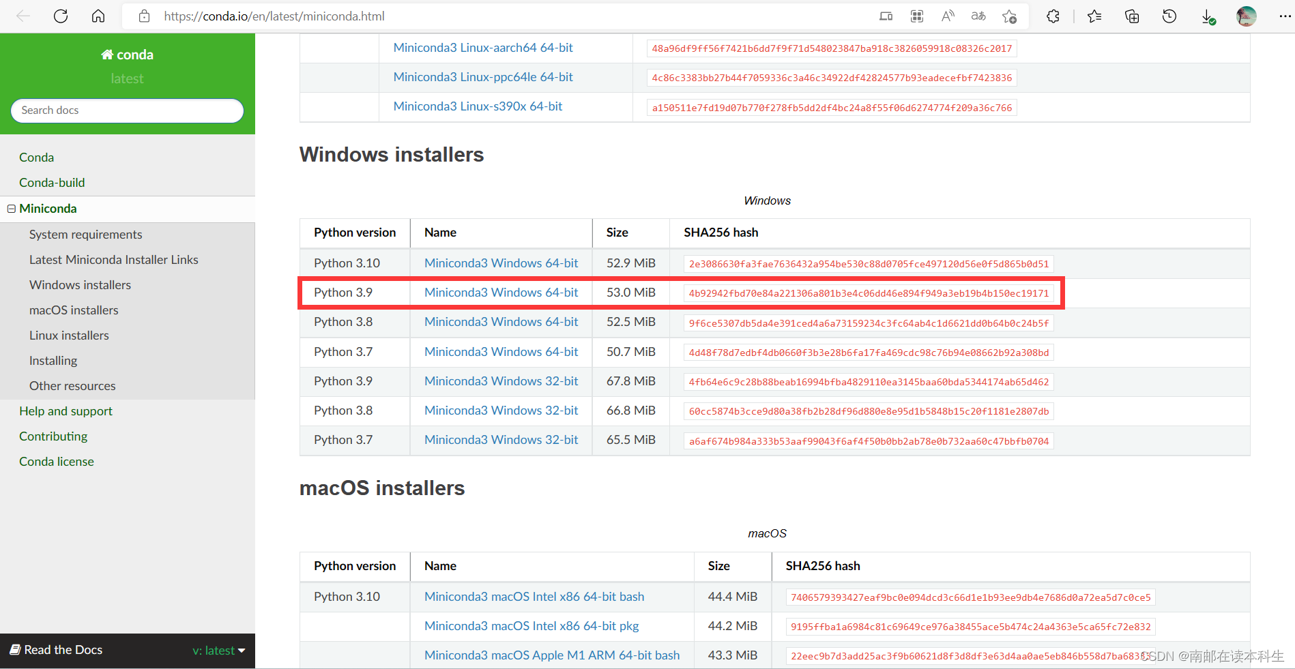Click the Search docs field
Image resolution: width=1295 pixels, height=669 pixels.
pos(127,110)
